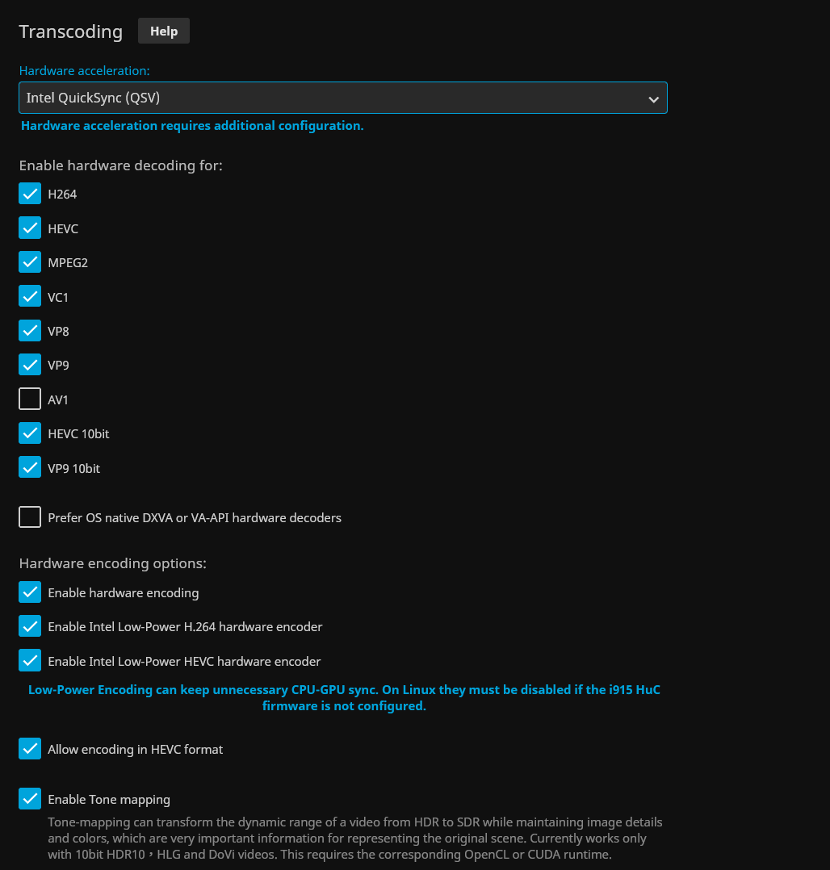Toggle the MPEG2 decoding checkbox

[30, 263]
